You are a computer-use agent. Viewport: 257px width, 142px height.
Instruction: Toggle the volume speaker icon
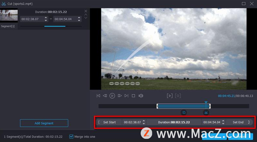click(141, 96)
